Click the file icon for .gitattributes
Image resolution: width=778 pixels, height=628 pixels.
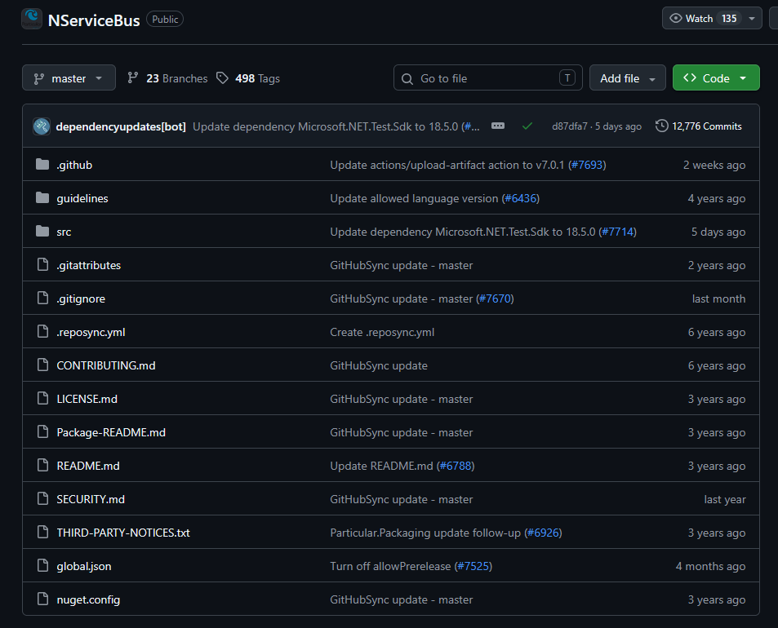[42, 265]
